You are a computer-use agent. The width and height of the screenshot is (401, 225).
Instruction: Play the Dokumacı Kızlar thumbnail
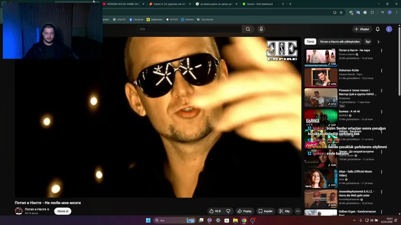321,77
